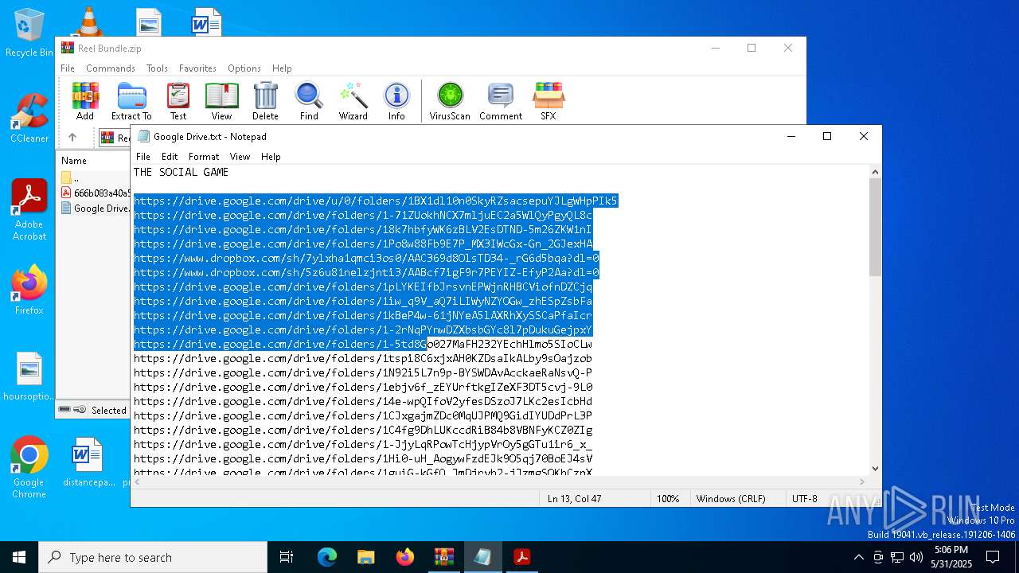The height and width of the screenshot is (573, 1019).
Task: Open Adobe Acrobat desktop shortcut
Action: 29,210
